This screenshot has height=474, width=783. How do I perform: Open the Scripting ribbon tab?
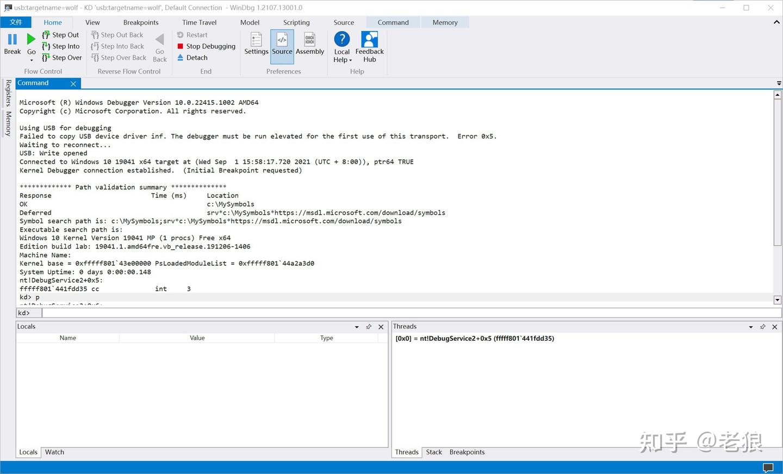click(x=296, y=22)
